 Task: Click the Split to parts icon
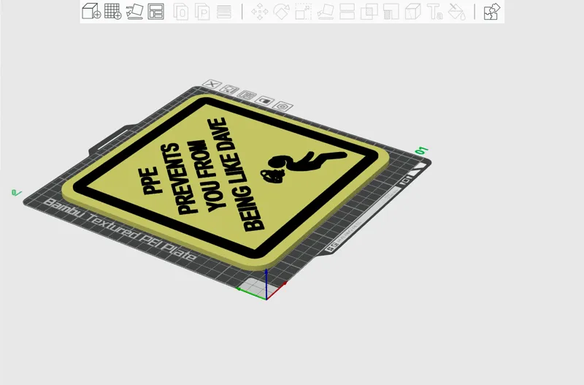click(x=202, y=11)
